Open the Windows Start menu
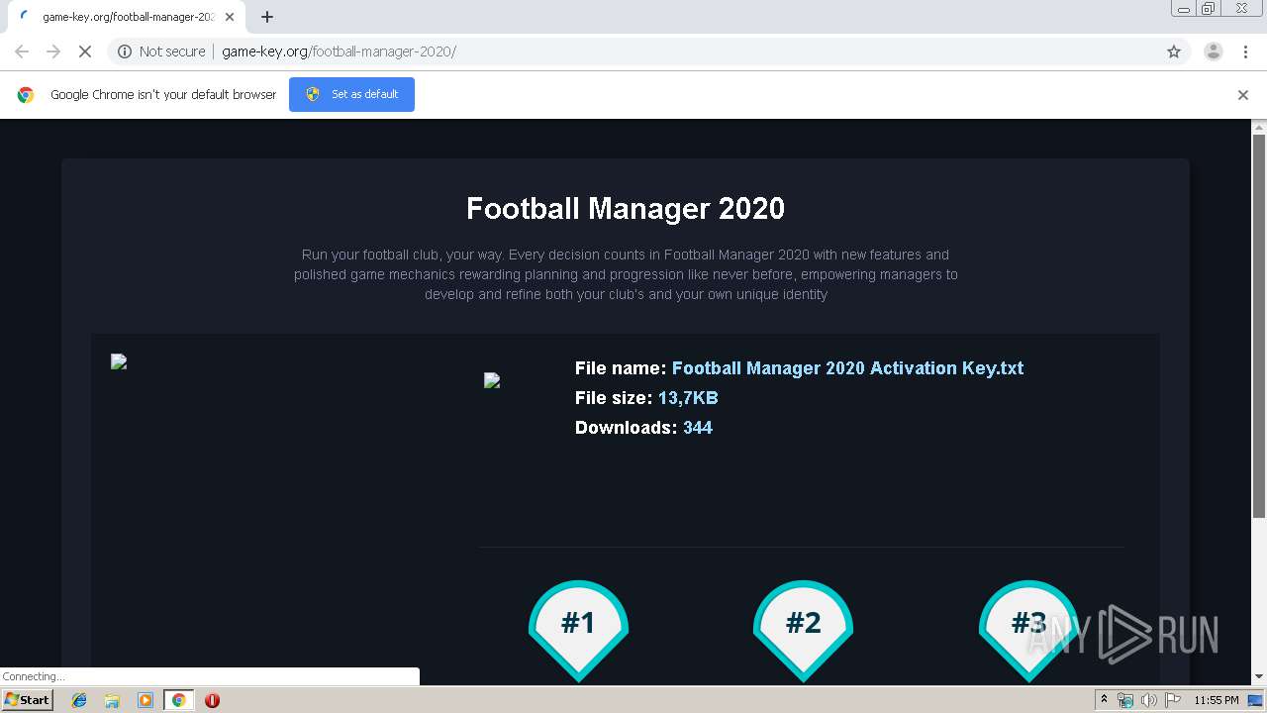 click(x=27, y=700)
